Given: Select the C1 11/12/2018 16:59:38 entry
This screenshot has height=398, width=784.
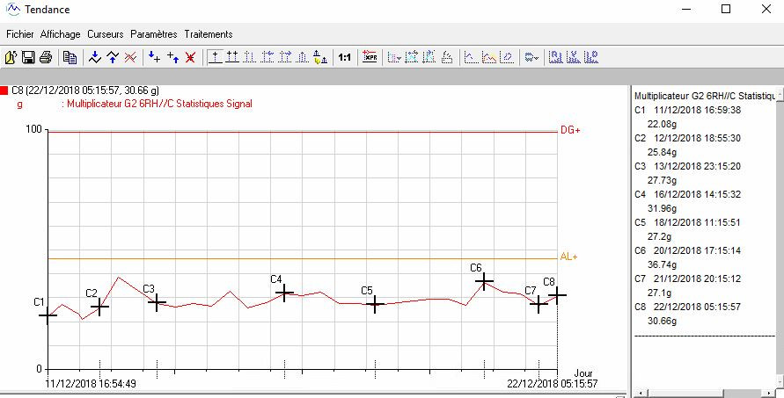Looking at the screenshot, I should 687,110.
